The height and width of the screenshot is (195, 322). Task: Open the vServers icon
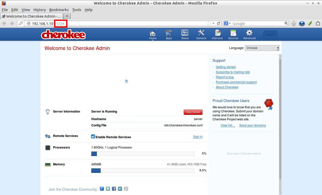(217, 34)
